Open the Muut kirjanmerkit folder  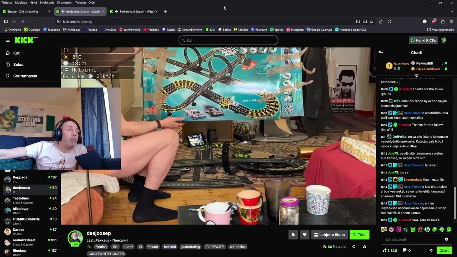[440, 30]
